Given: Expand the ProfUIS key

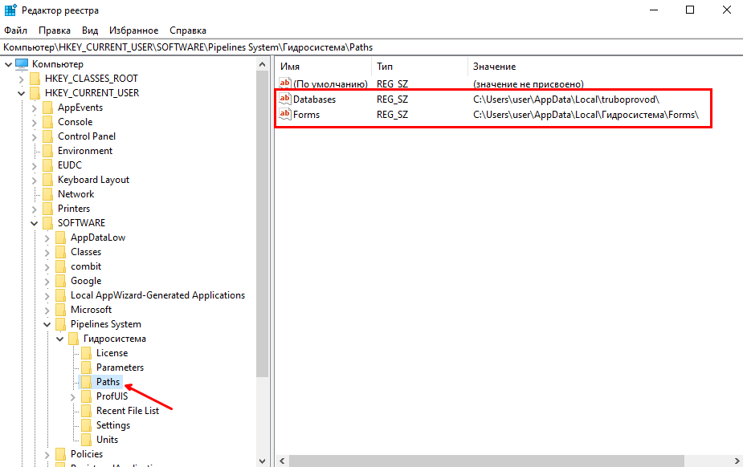Looking at the screenshot, I should click(x=73, y=396).
